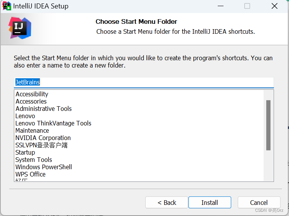289x216 pixels.
Task: Select the Startup folder
Action: tap(25, 152)
